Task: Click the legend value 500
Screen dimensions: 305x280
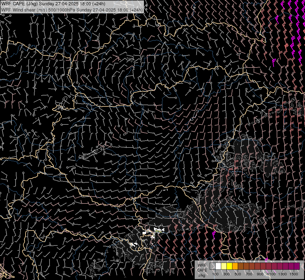Action: 238,274
